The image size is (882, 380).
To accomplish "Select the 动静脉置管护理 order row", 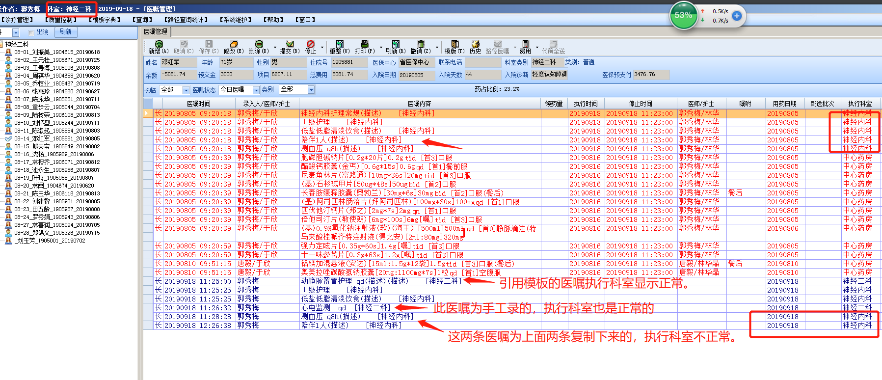I will (x=512, y=281).
